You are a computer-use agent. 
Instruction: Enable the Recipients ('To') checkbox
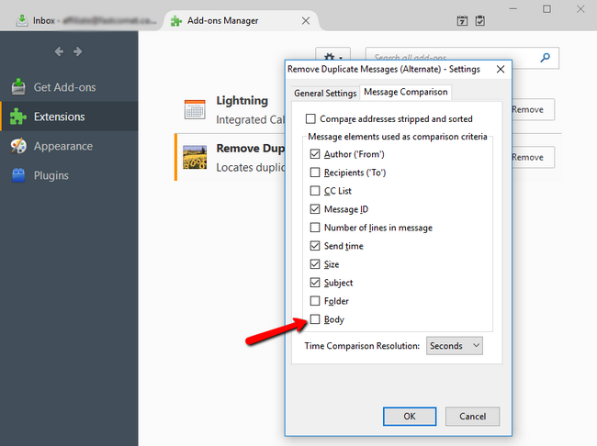point(315,173)
